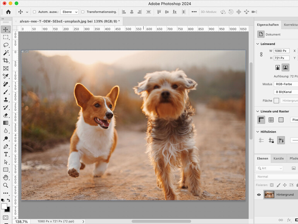Image resolution: width=298 pixels, height=224 pixels.
Task: Select the Pen tool
Action: (x=6, y=146)
